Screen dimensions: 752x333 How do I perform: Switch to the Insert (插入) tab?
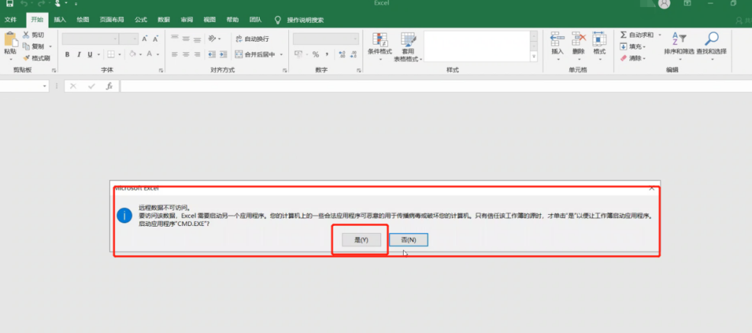click(x=60, y=19)
